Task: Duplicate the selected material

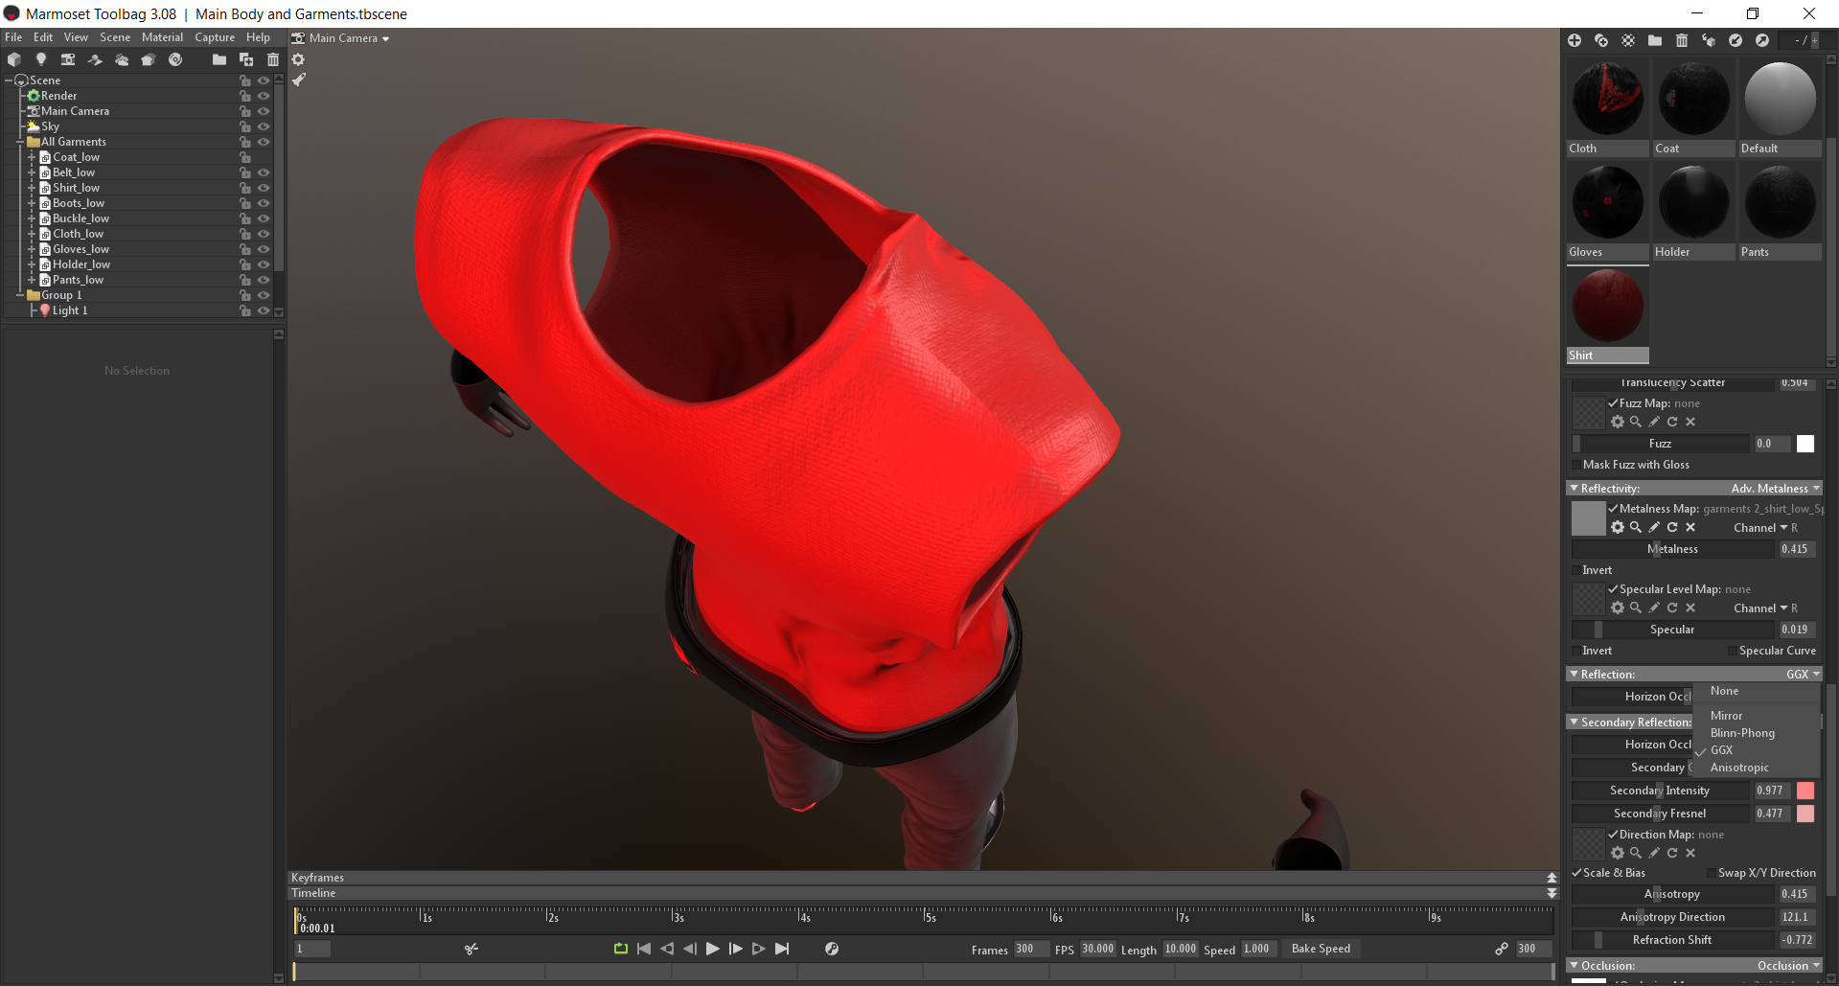Action: tap(1601, 40)
